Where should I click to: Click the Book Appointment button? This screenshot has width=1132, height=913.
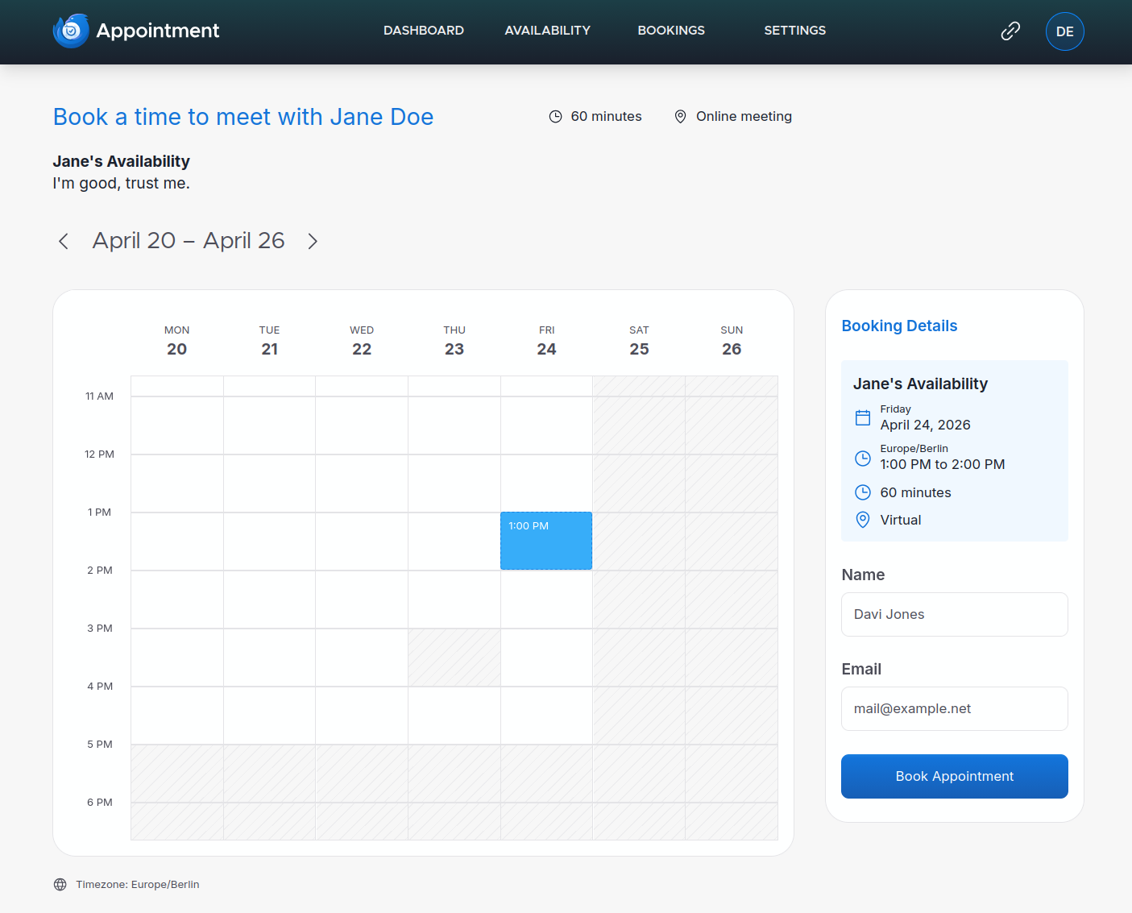(954, 776)
